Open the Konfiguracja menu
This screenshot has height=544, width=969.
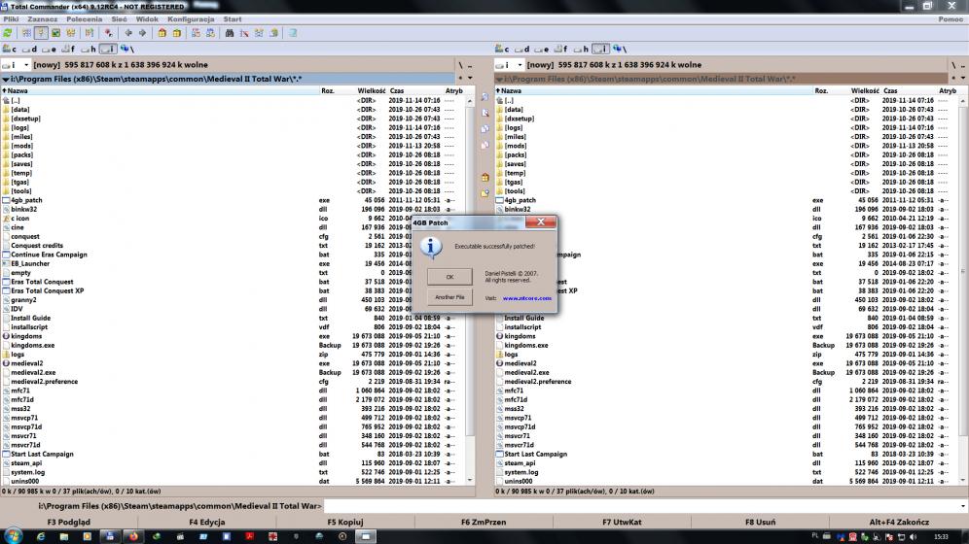(x=191, y=19)
